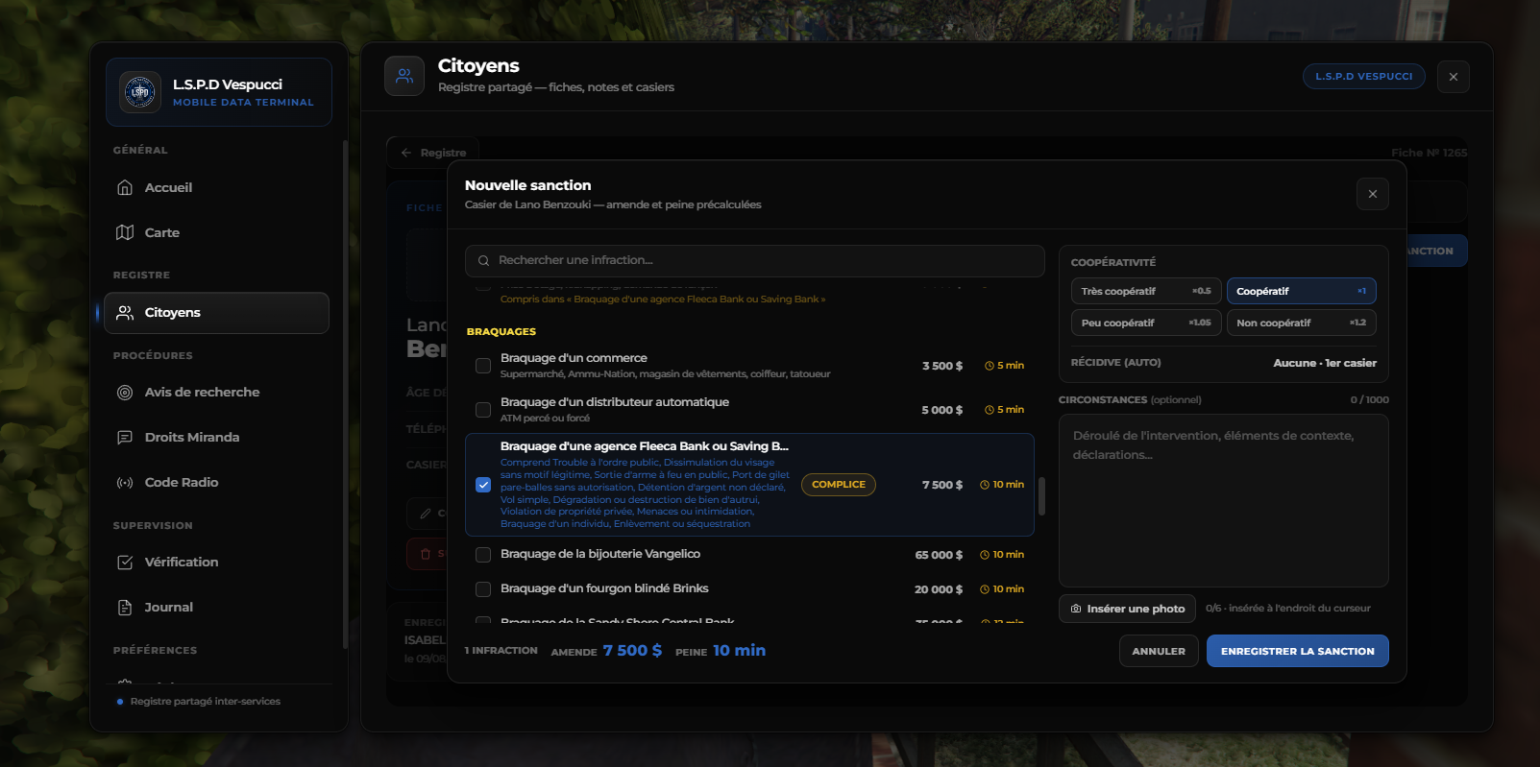The width and height of the screenshot is (1540, 767).
Task: Open Accueil home icon in sidebar
Action: point(125,187)
